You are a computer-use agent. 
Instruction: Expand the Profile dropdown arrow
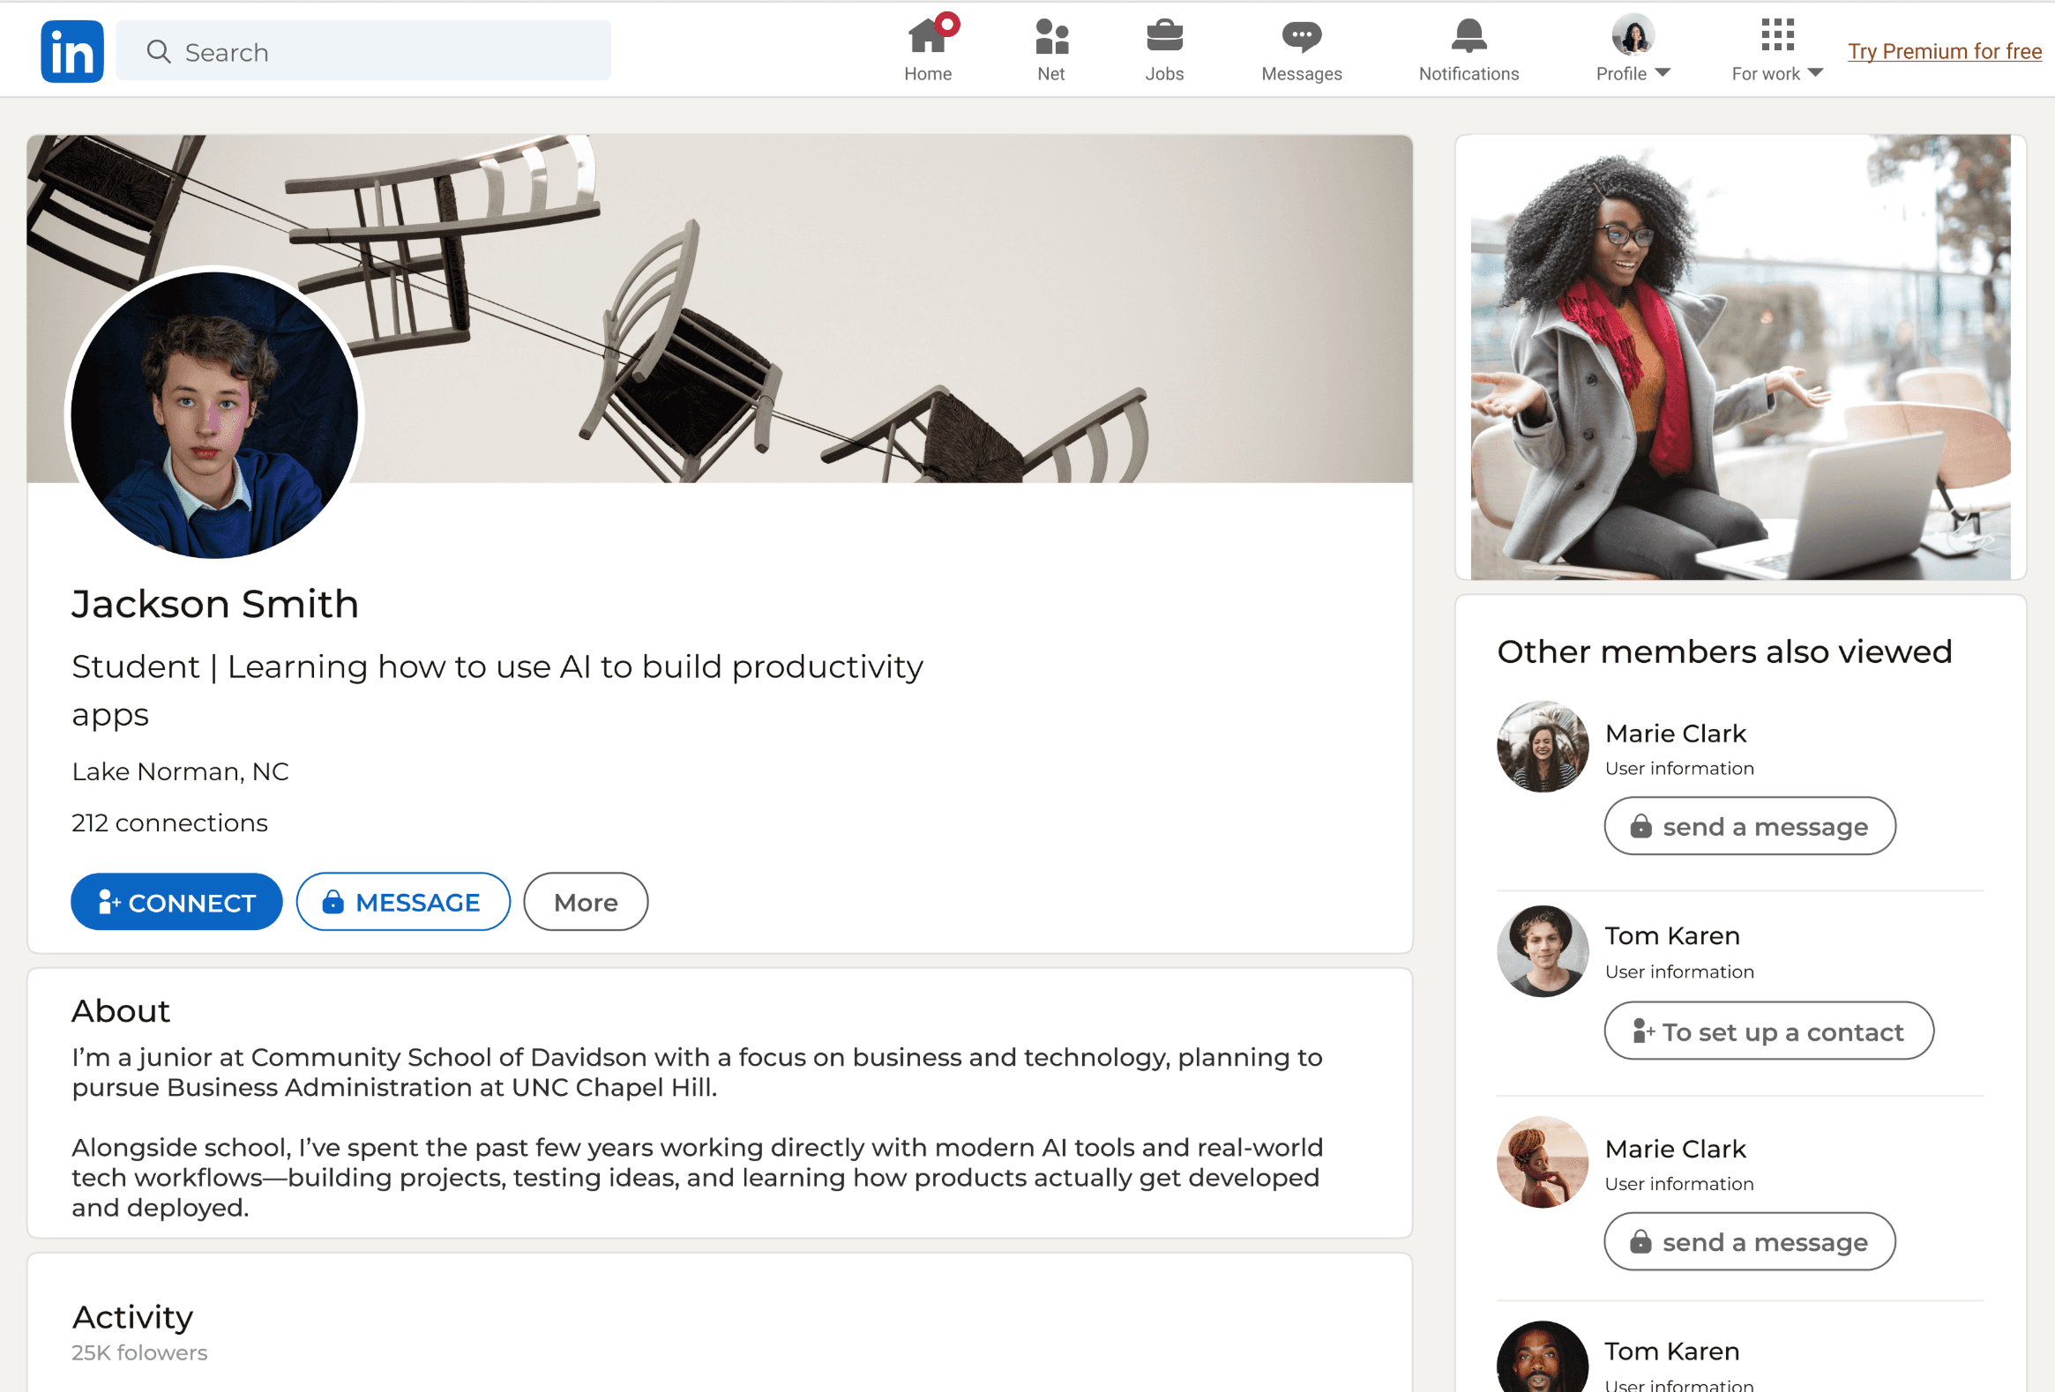(1663, 73)
